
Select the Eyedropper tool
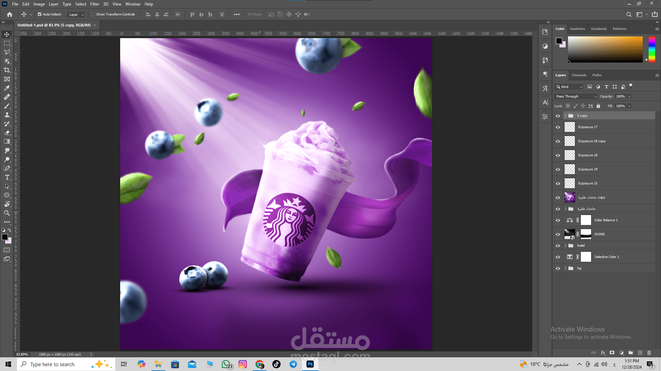pos(7,88)
